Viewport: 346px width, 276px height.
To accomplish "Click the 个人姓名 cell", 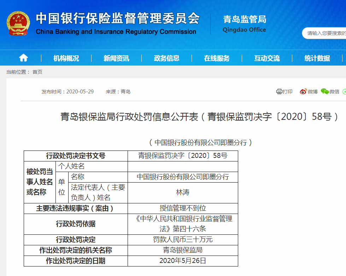I will [x=92, y=166].
